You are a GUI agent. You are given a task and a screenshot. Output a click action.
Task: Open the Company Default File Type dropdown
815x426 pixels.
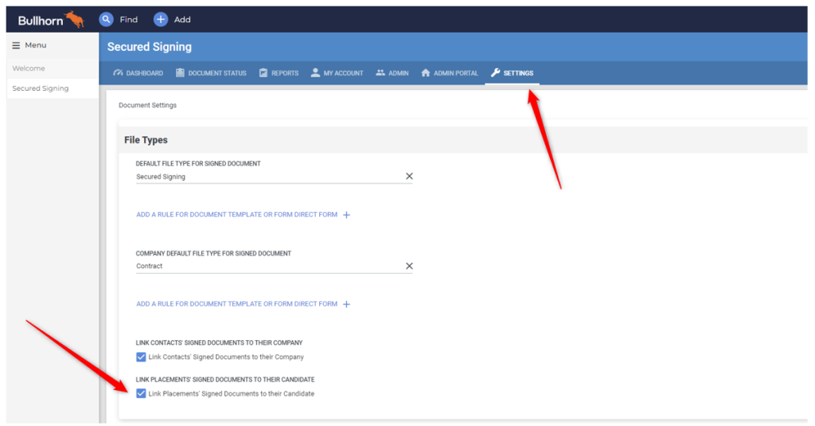pos(267,266)
